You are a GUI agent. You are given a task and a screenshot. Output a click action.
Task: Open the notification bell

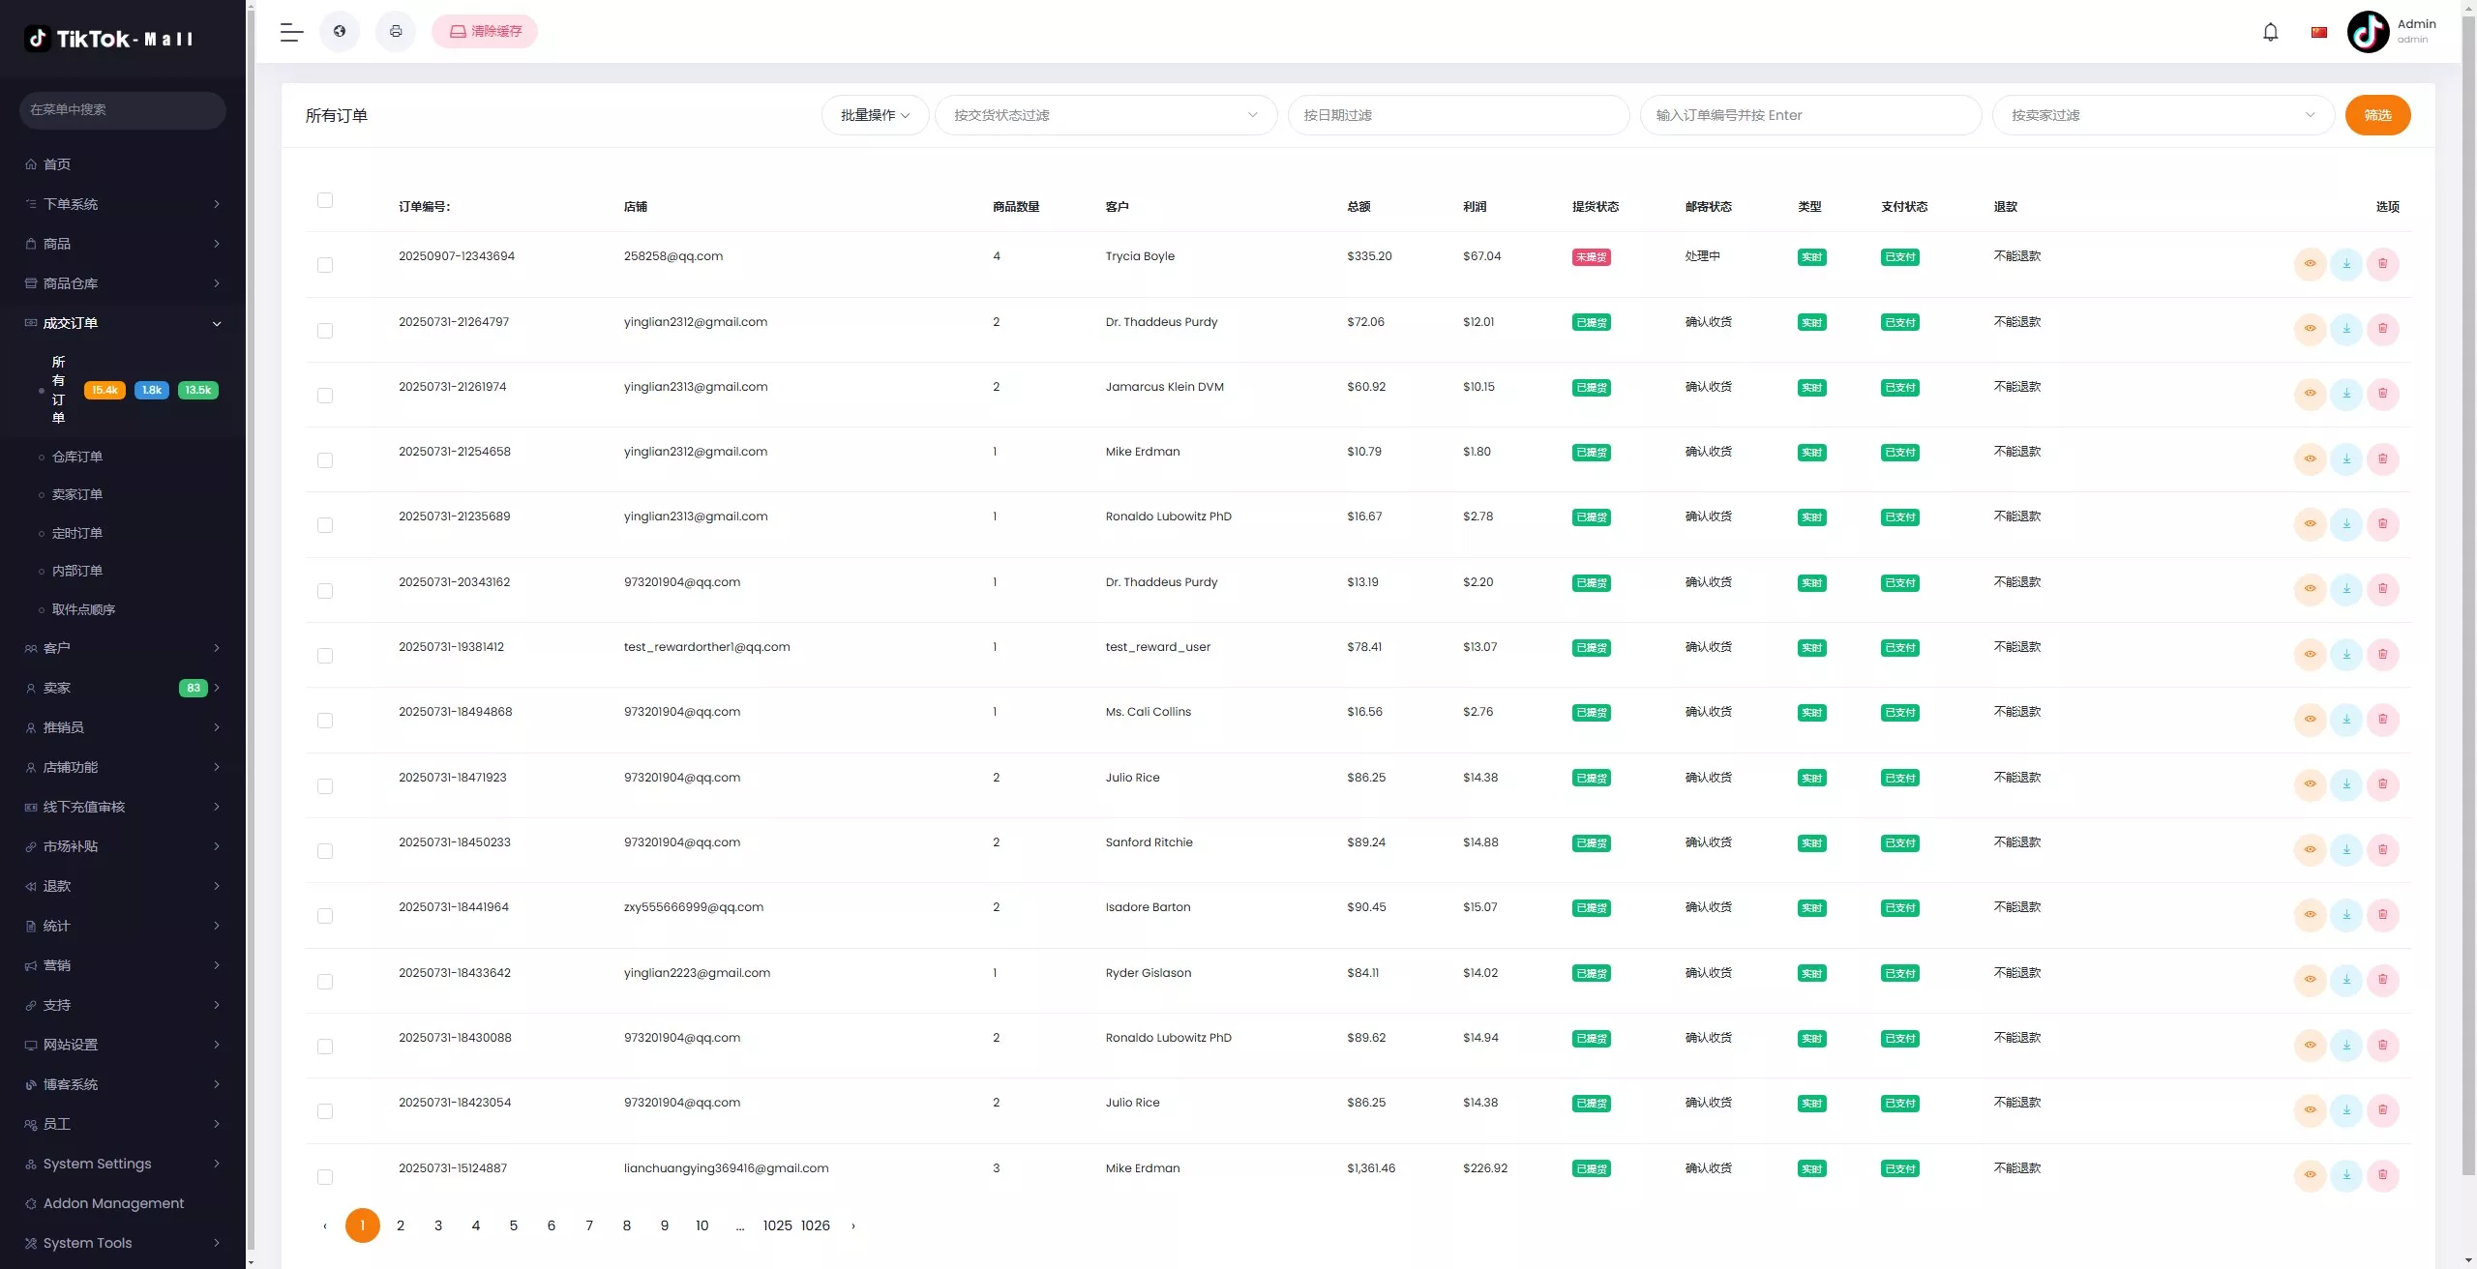[2270, 33]
